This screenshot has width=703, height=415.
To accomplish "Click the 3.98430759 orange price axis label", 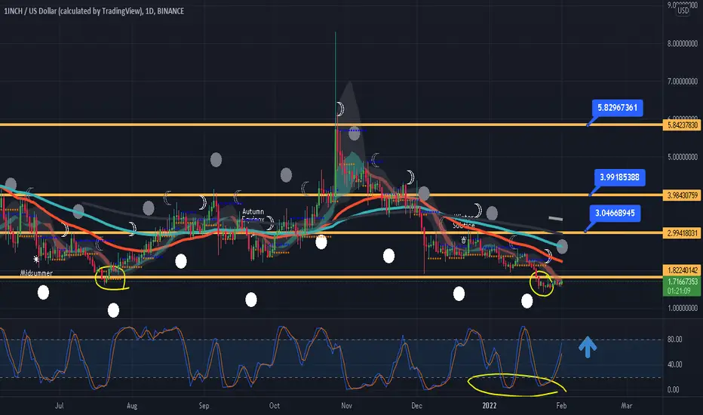I will (x=683, y=195).
